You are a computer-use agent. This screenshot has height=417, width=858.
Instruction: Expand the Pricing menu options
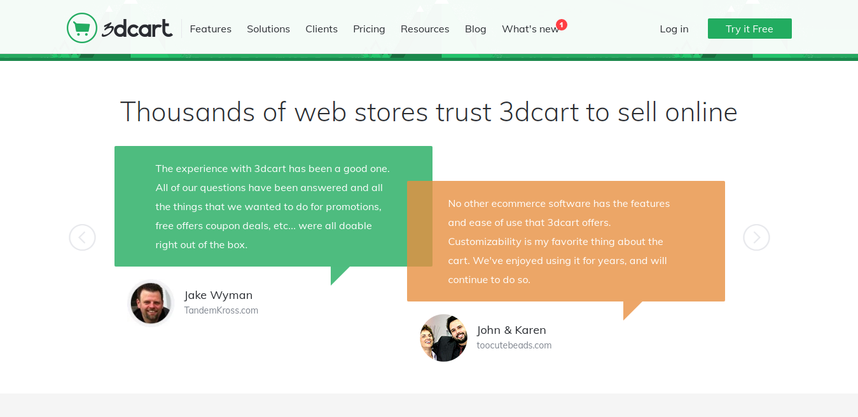(368, 29)
